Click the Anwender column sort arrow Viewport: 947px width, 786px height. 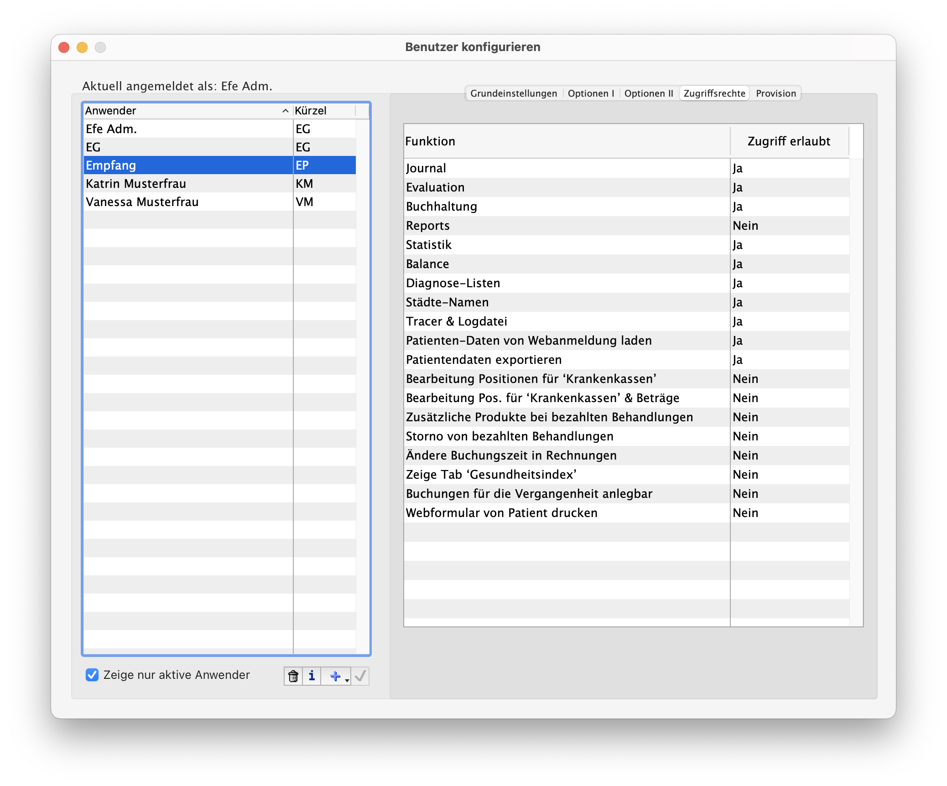point(285,111)
